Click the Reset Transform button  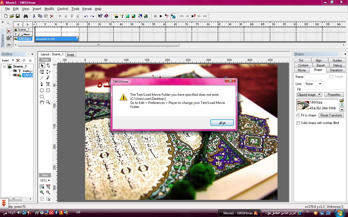(331, 115)
